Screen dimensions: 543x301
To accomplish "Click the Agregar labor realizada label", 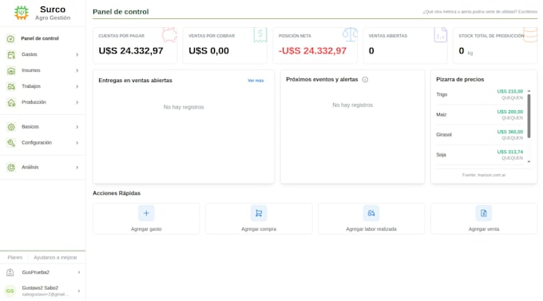I will (371, 229).
